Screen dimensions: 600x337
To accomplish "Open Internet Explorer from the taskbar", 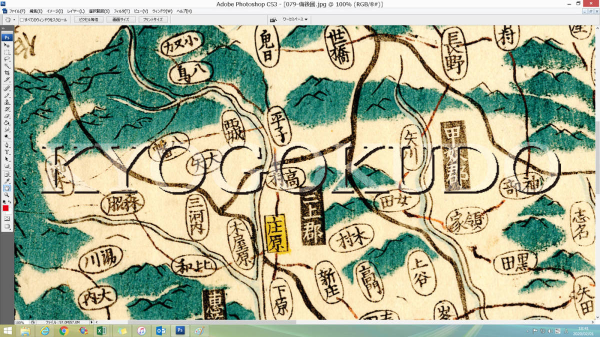I will 44,331.
